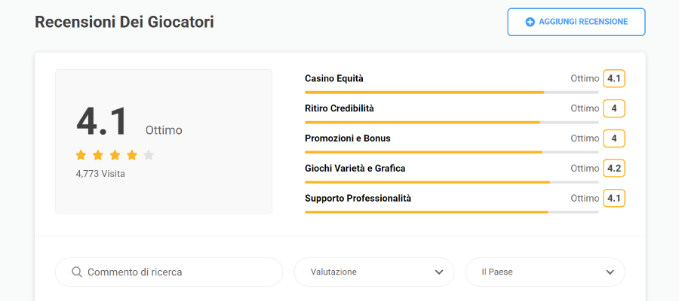Click the Giochi Varietà e Grafica 4.2 badge
Image resolution: width=679 pixels, height=301 pixels.
[x=614, y=168]
